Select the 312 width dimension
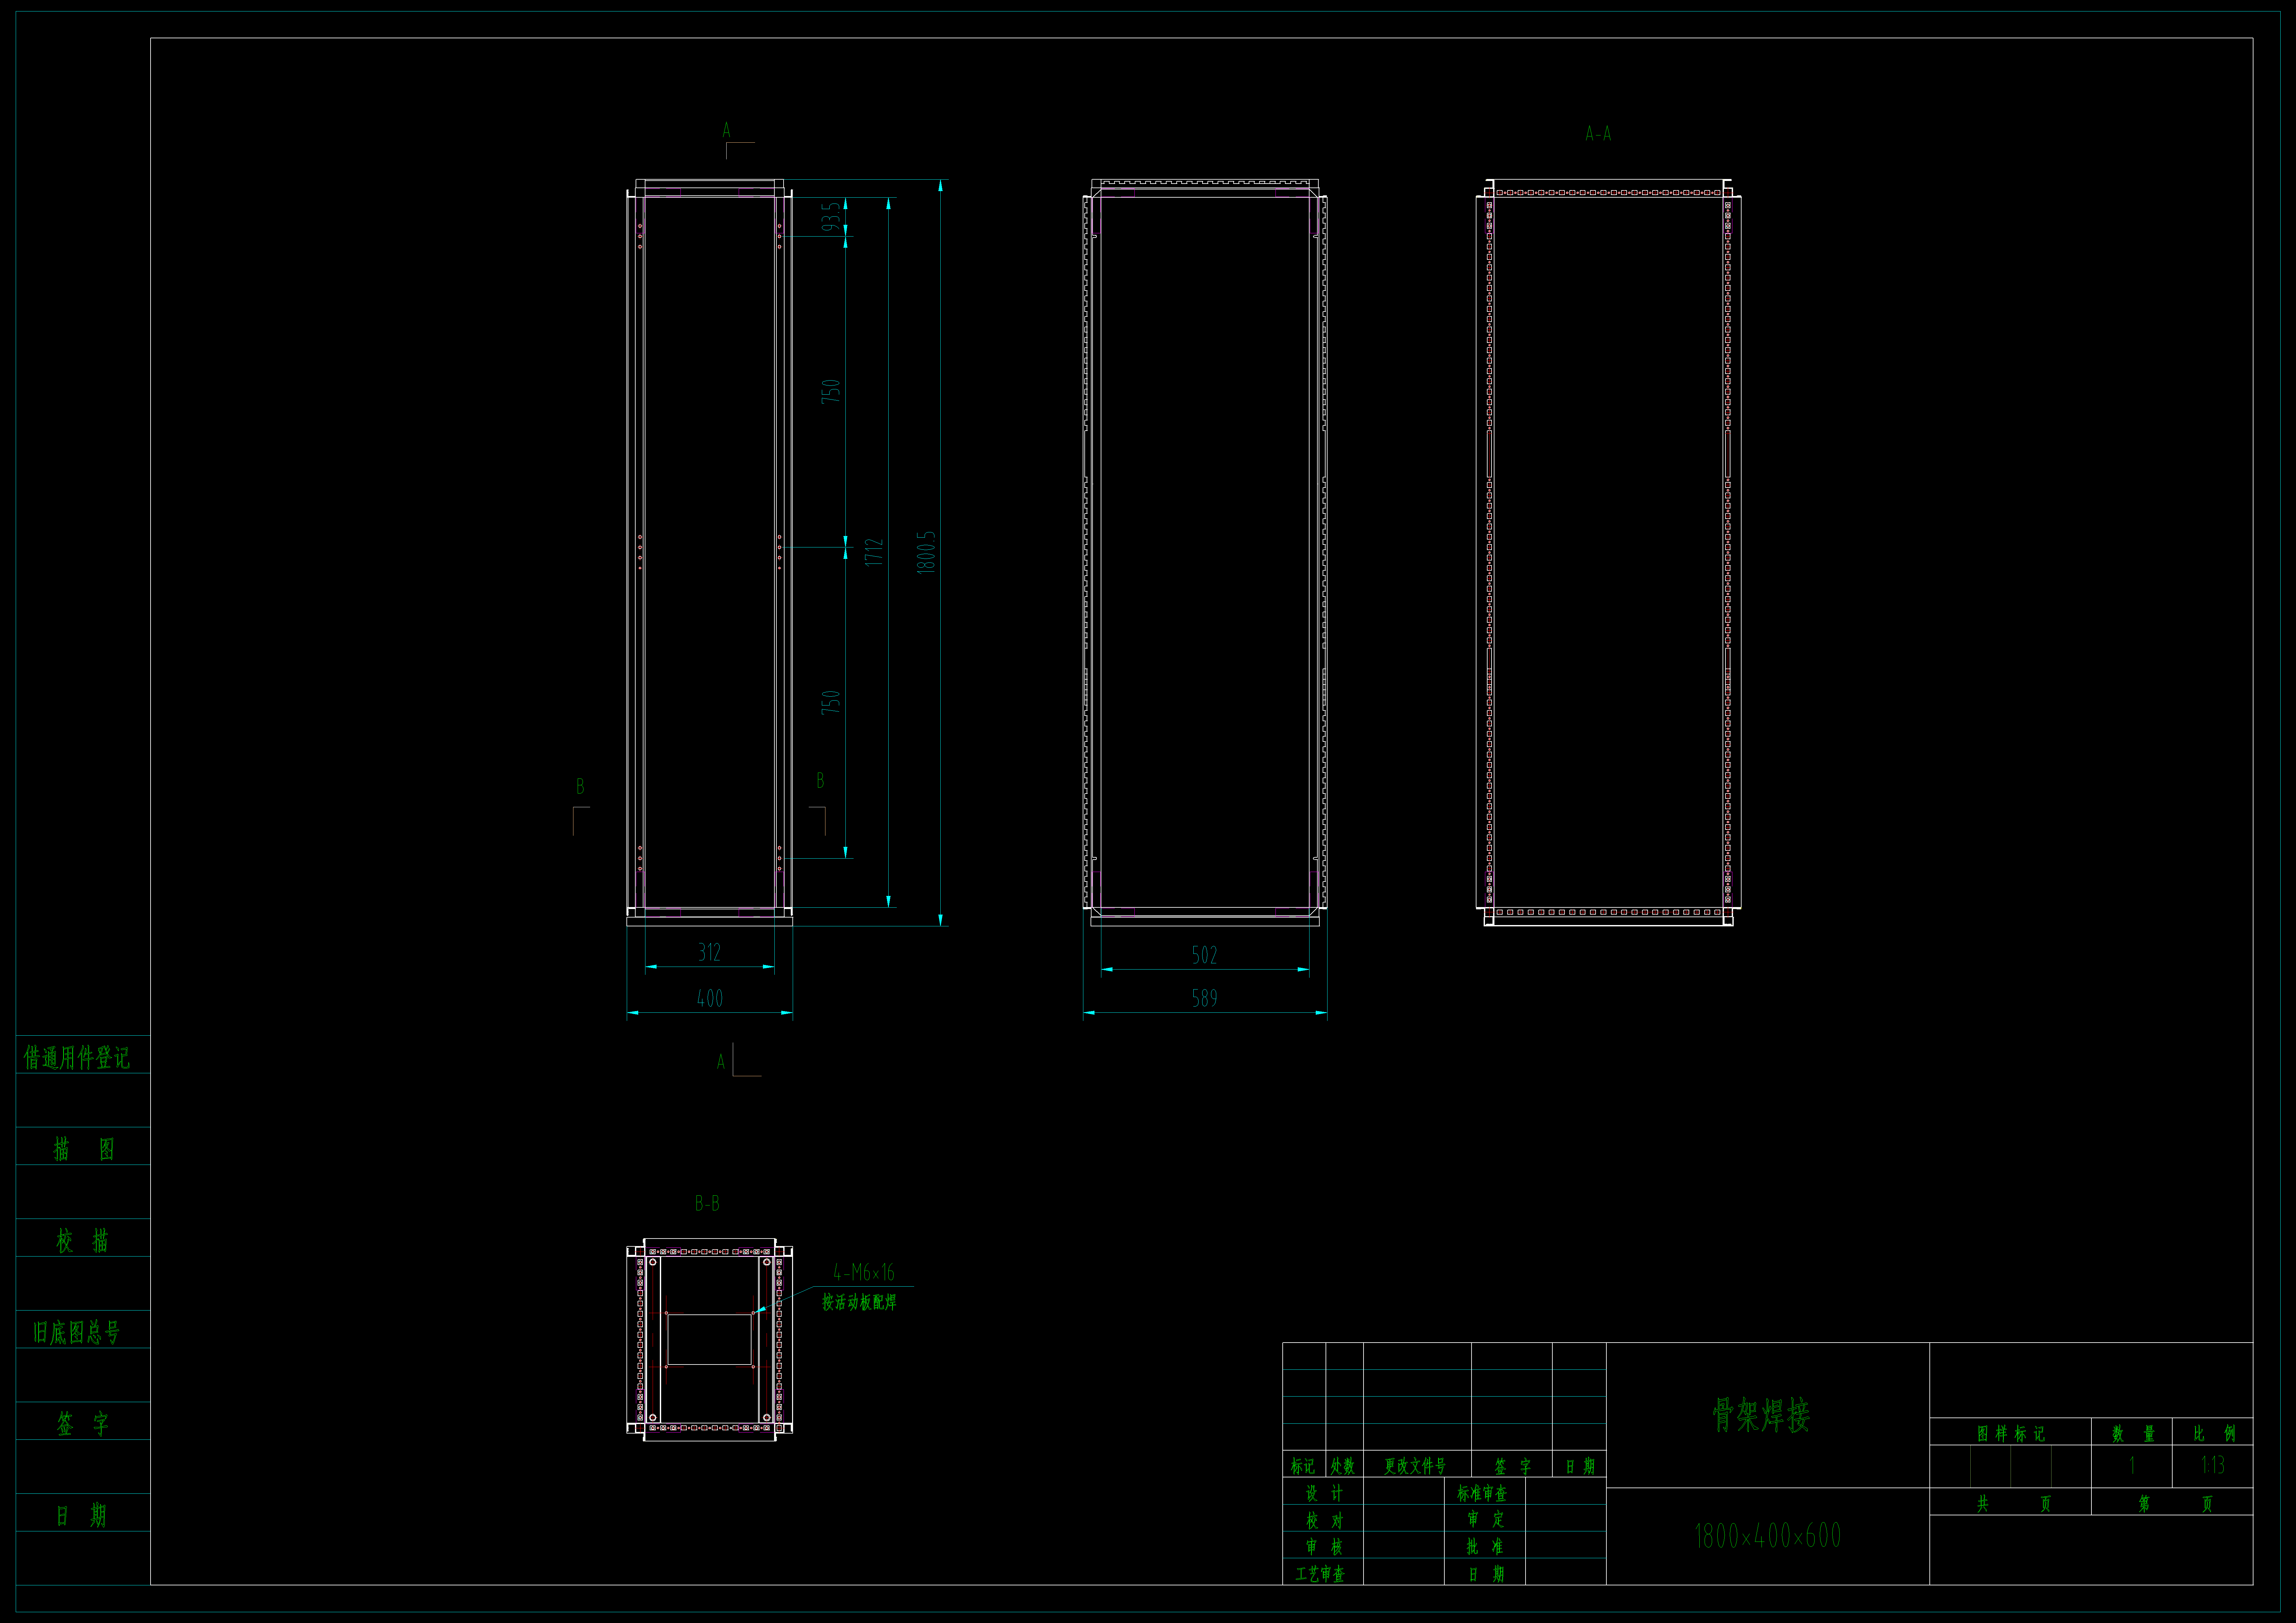This screenshot has height=1623, width=2296. point(709,952)
